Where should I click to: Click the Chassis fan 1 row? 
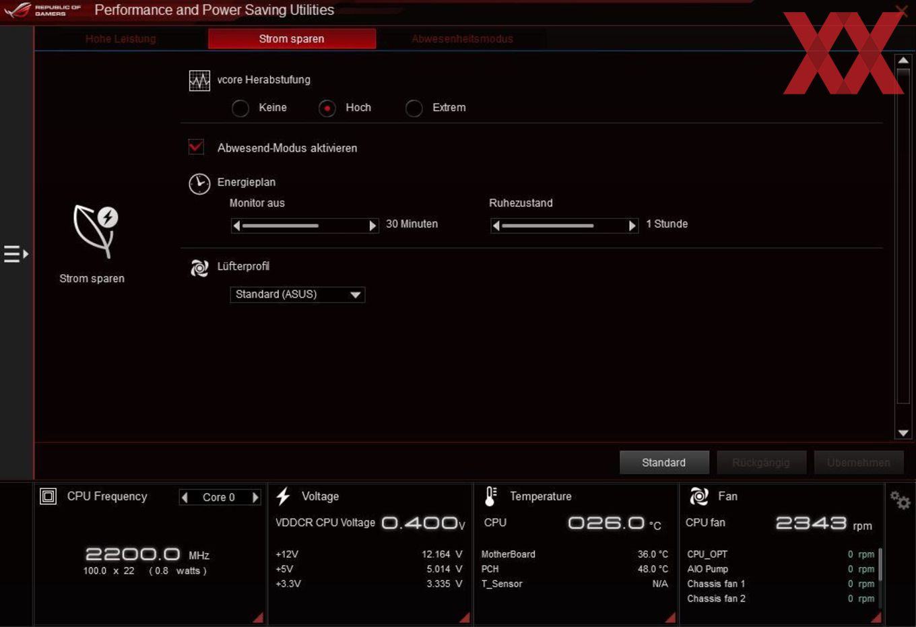(781, 584)
